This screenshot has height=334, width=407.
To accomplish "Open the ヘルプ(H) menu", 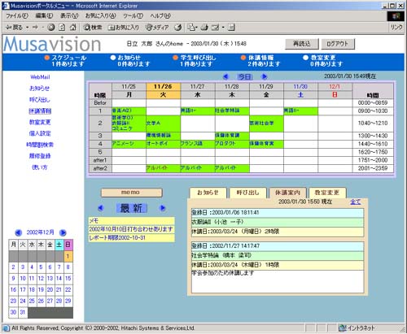I will (160, 15).
